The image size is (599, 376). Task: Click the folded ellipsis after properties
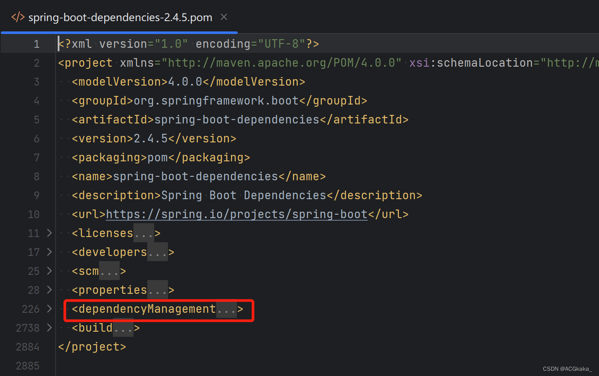coord(157,290)
